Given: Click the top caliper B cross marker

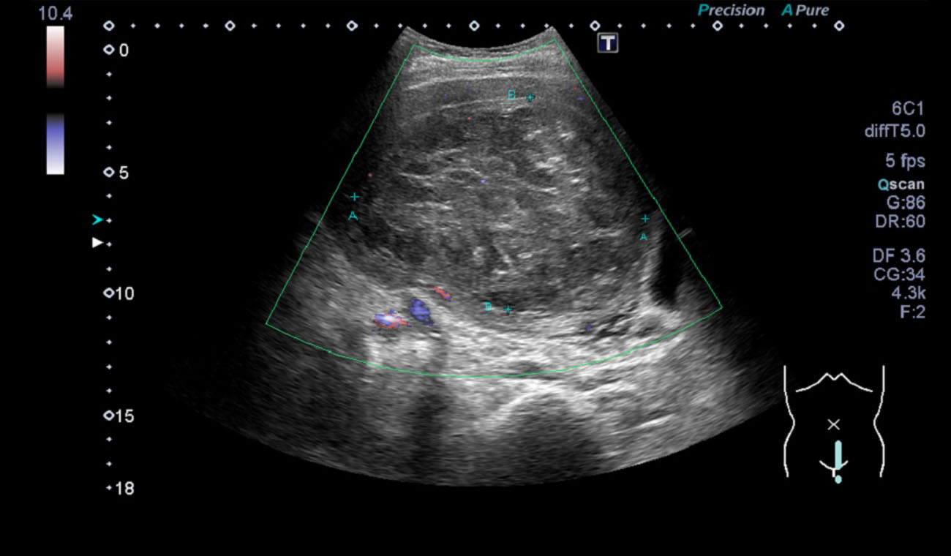Looking at the screenshot, I should pyautogui.click(x=530, y=97).
